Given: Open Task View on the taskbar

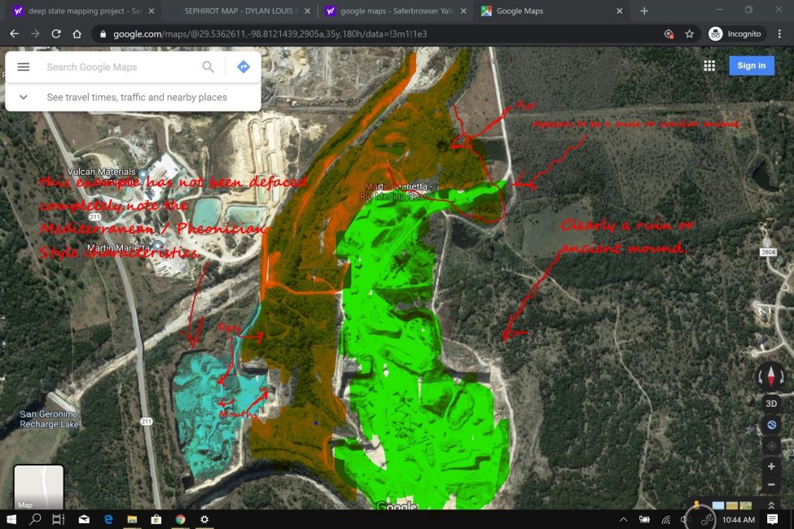Looking at the screenshot, I should 59,519.
